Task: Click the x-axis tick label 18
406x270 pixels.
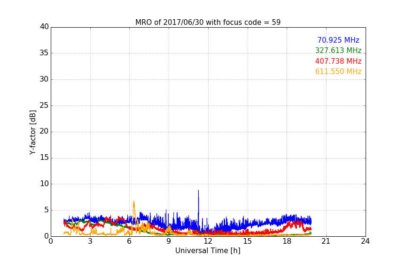Action: pyautogui.click(x=287, y=241)
